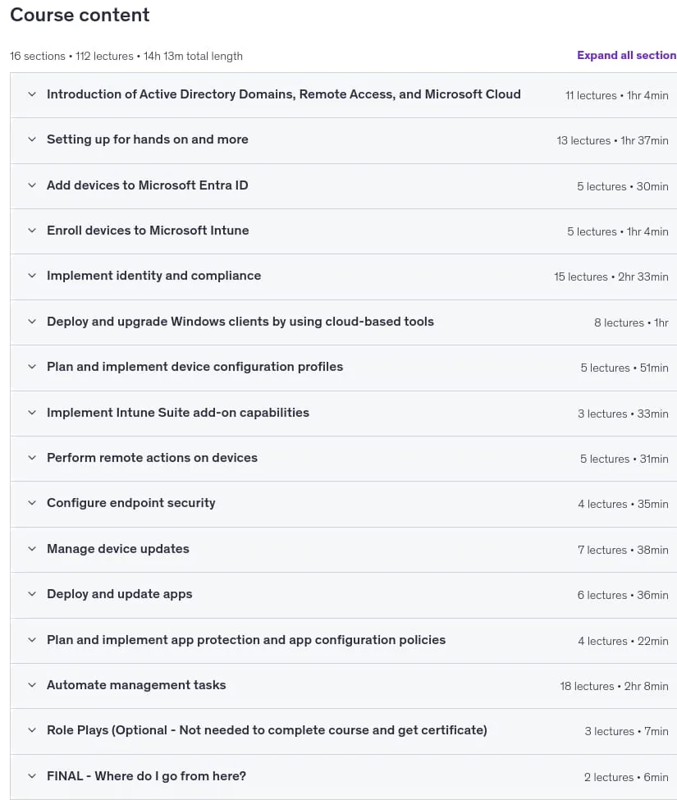Expand the Introduction of Active Directory Domains section

(343, 95)
